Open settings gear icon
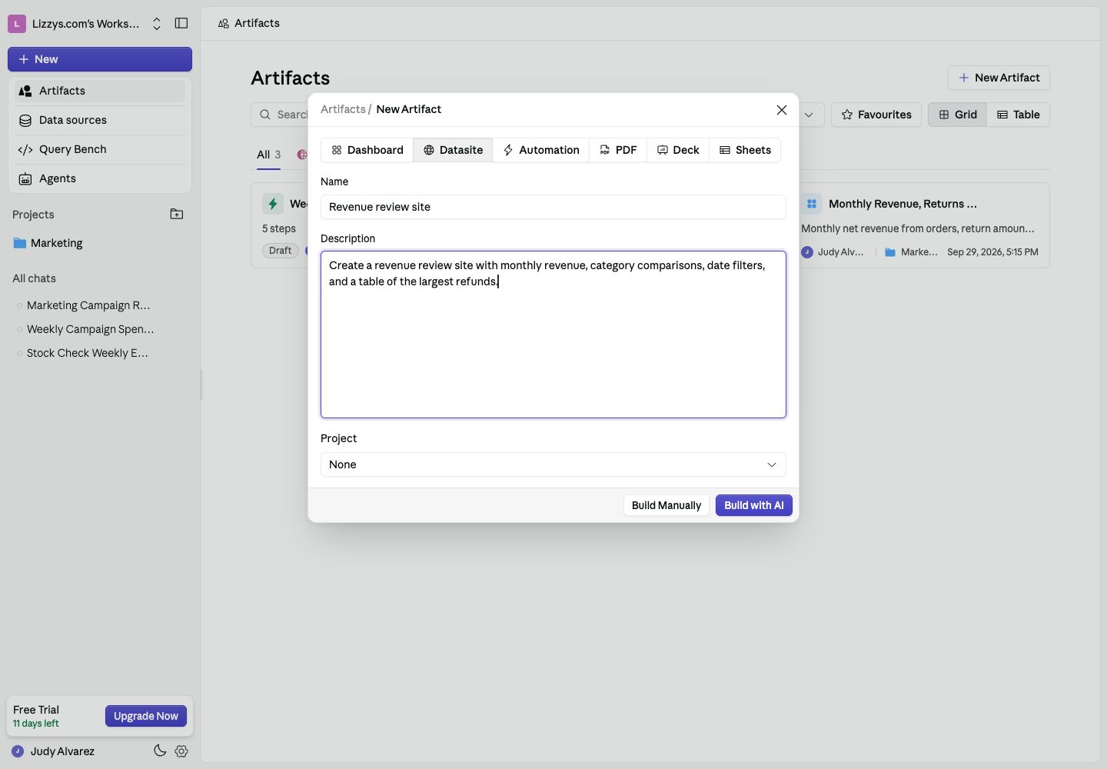1107x769 pixels. coord(181,751)
